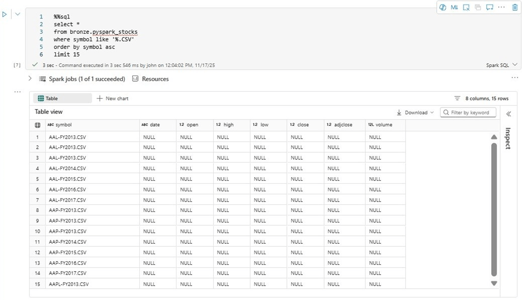Click row number 8 in the table
The width and height of the screenshot is (522, 300).
point(37,210)
